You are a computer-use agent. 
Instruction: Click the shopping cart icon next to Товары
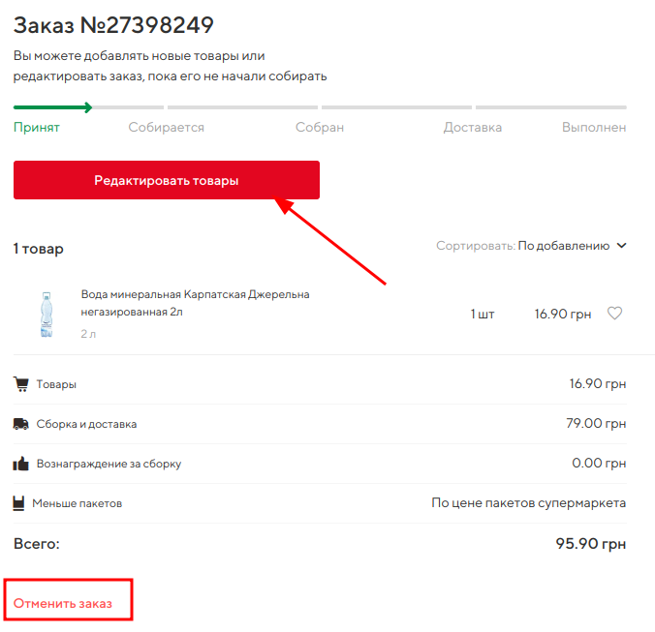click(x=21, y=384)
